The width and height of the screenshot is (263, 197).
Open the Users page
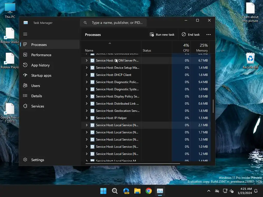[50, 86]
